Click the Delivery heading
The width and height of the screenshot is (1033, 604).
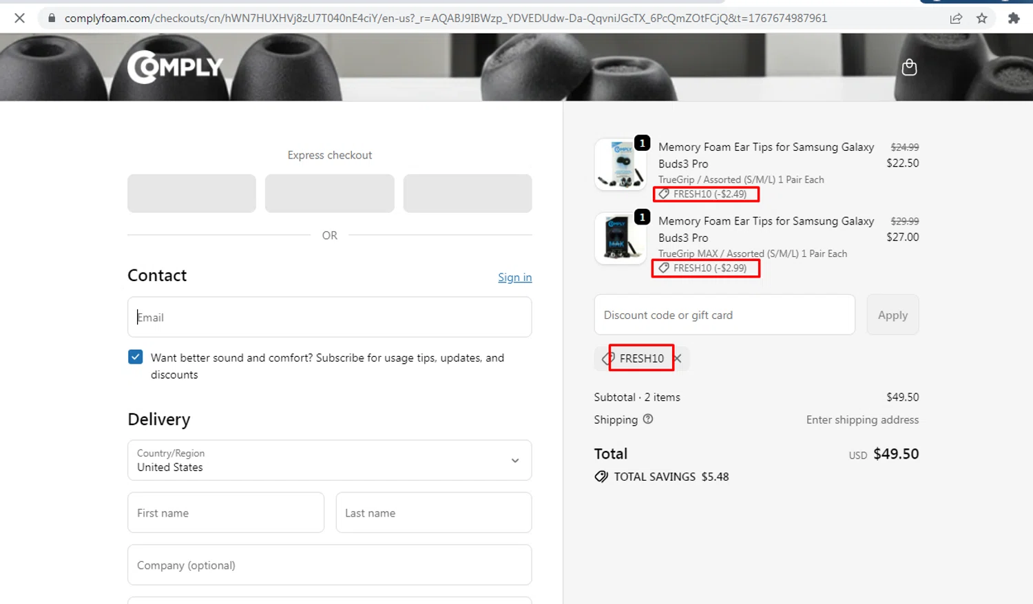tap(158, 419)
